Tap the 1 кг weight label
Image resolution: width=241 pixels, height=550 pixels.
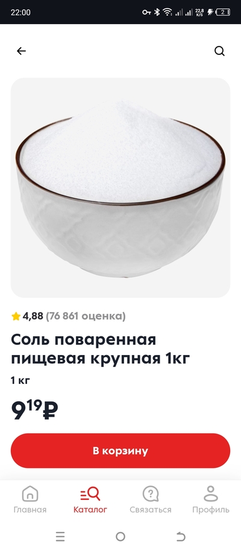click(x=20, y=380)
